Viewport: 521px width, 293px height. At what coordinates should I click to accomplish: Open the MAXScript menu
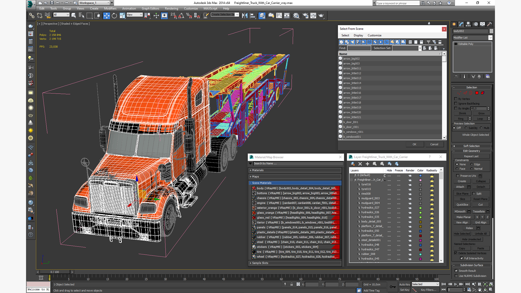point(210,8)
